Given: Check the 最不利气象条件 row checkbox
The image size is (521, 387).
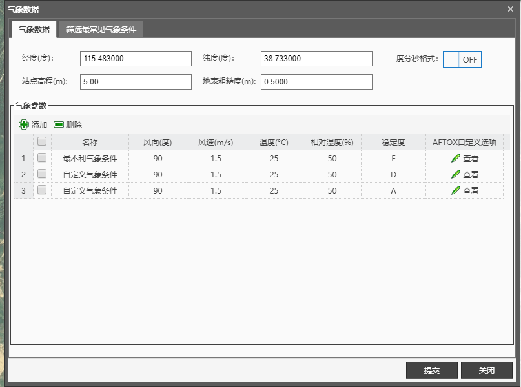Looking at the screenshot, I should click(42, 157).
